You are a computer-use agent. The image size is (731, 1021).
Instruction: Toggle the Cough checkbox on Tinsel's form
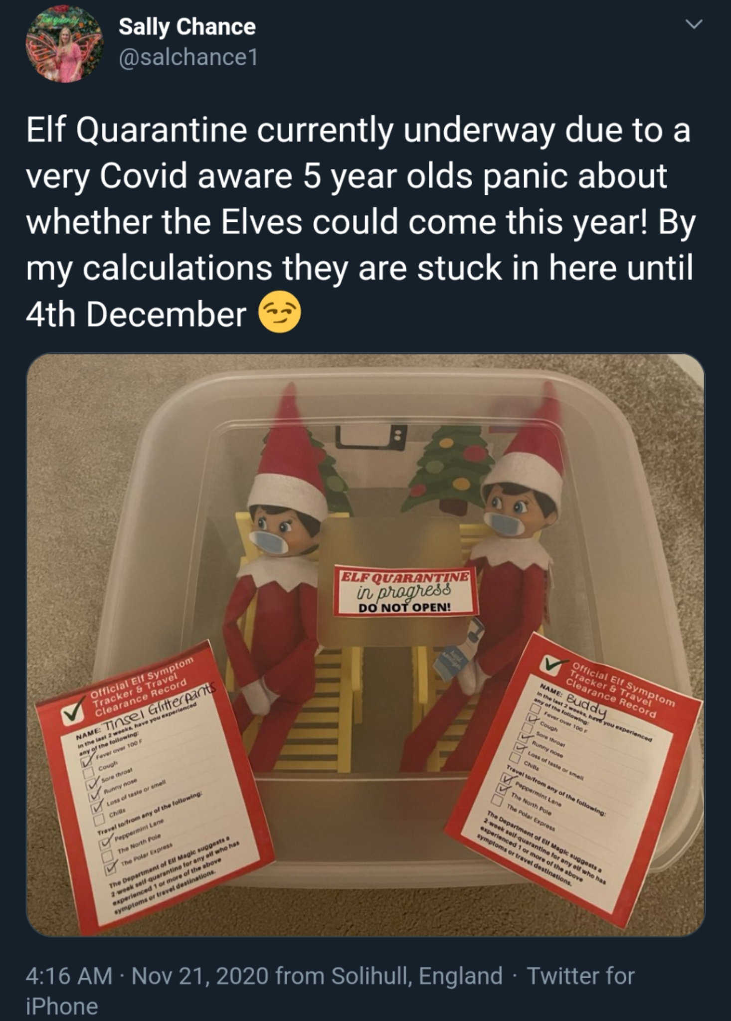coord(89,774)
